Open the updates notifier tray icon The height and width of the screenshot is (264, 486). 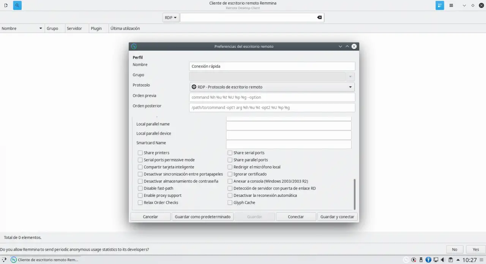click(414, 260)
